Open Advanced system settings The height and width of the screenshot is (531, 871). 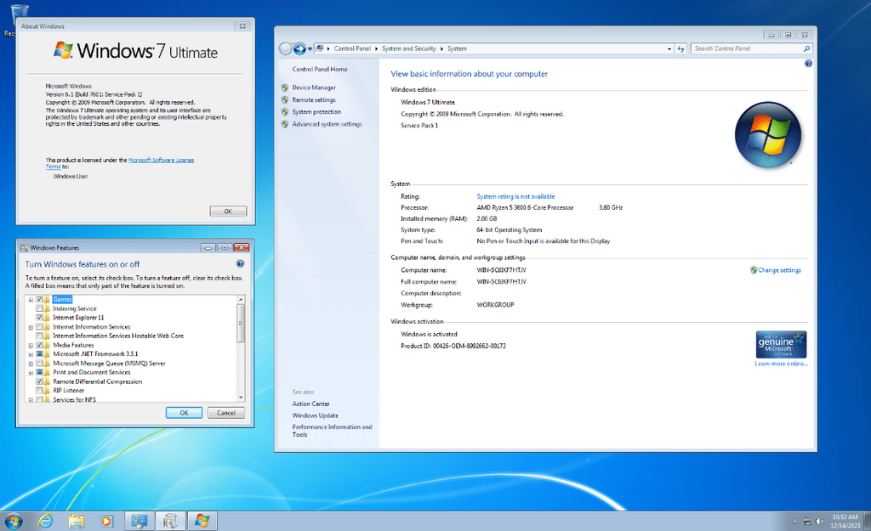click(327, 124)
